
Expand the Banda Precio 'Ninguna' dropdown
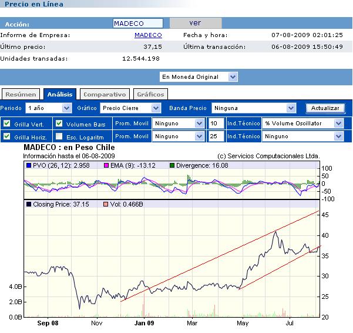[254, 108]
